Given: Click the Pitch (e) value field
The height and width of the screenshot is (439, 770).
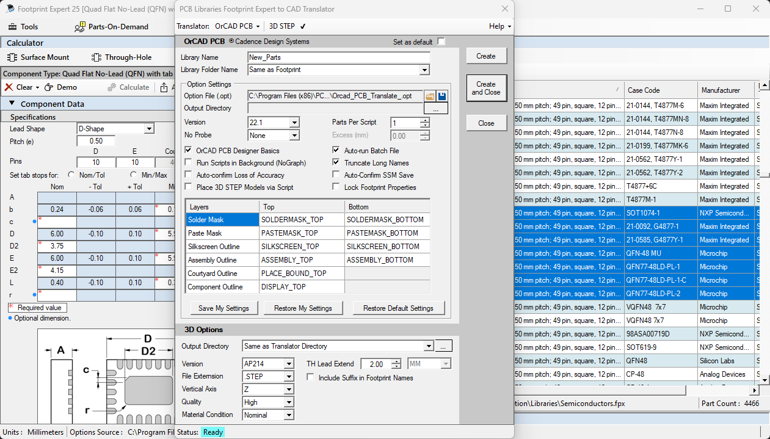Looking at the screenshot, I should point(96,141).
